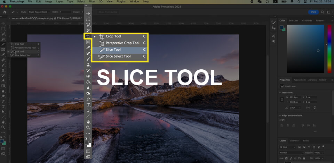Choose the Clone Stamp in the enlarged toolbar
334x163 pixels.
(88, 65)
